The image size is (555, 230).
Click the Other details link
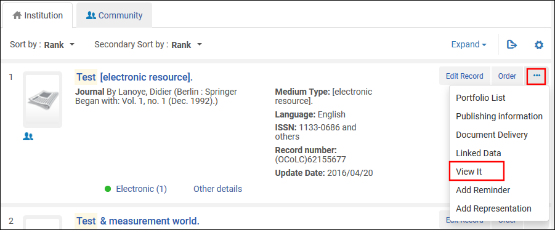click(217, 189)
